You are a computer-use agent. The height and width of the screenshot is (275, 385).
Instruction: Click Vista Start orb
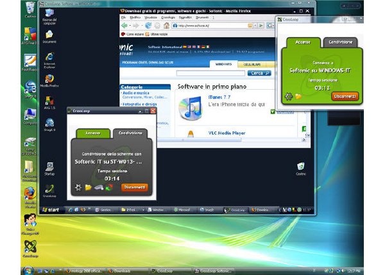pos(28,270)
